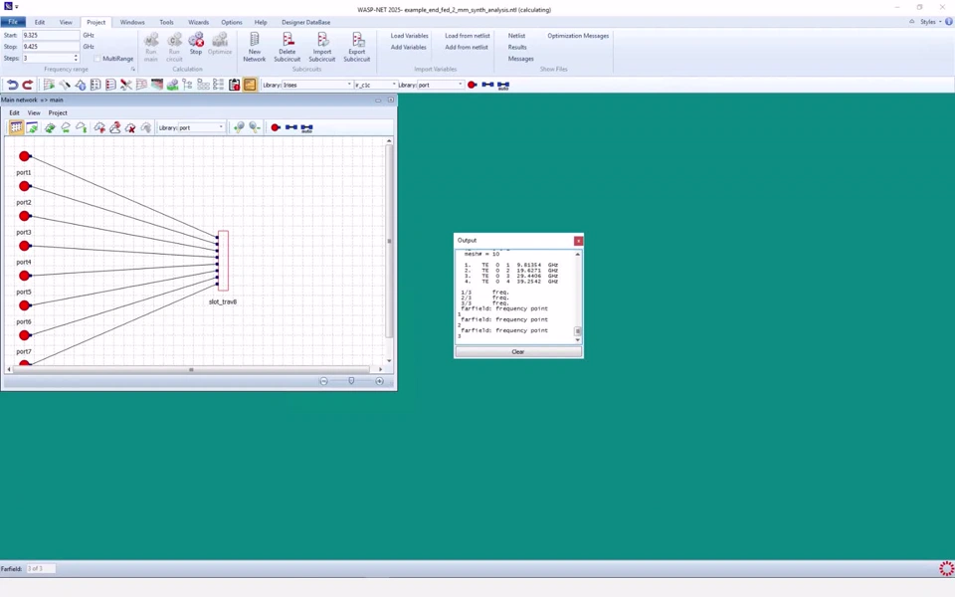Click Load Variables
This screenshot has width=955, height=597.
click(409, 36)
